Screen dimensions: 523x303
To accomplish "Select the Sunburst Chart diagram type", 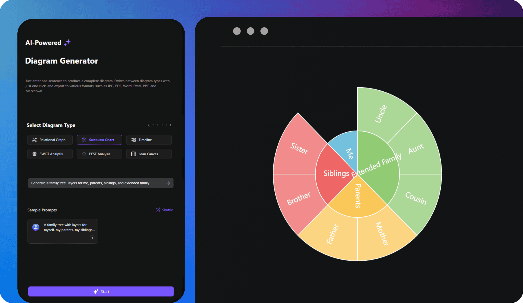I will (100, 140).
